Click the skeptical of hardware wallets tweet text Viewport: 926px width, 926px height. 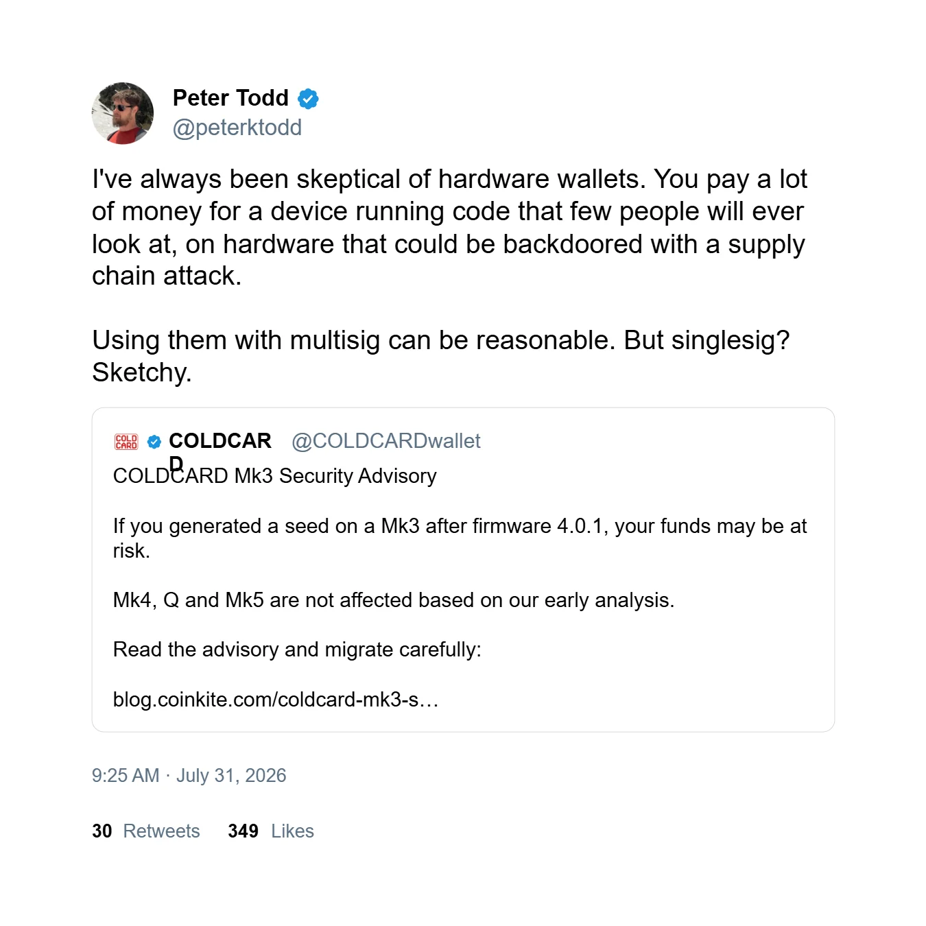click(x=450, y=228)
